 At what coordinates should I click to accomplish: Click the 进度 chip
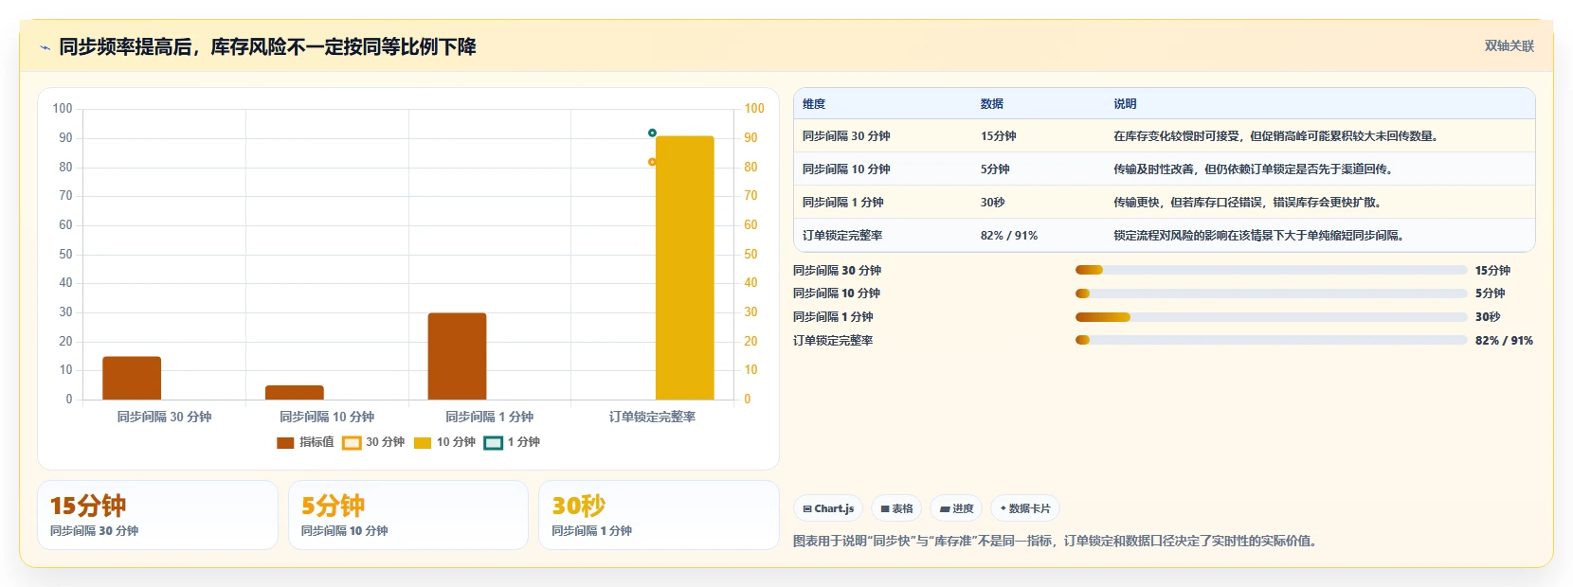[x=956, y=508]
